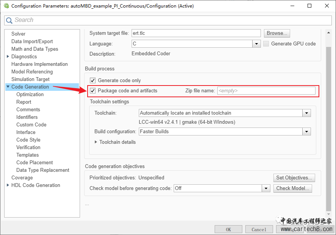Open the Data Import/Export pane
The width and height of the screenshot is (336, 235).
pyautogui.click(x=32, y=42)
